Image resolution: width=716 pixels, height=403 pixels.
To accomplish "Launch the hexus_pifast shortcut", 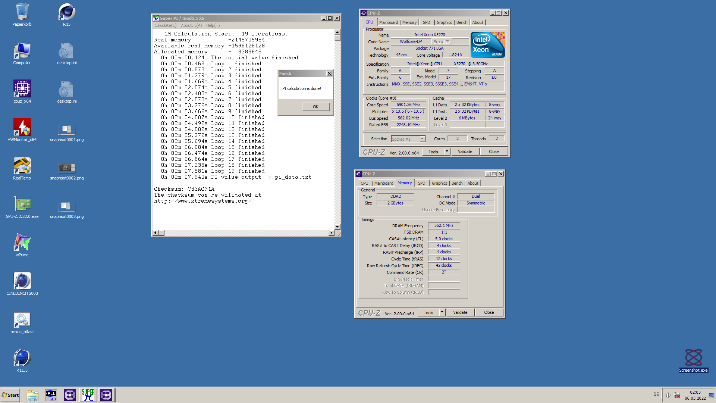I will [x=22, y=322].
